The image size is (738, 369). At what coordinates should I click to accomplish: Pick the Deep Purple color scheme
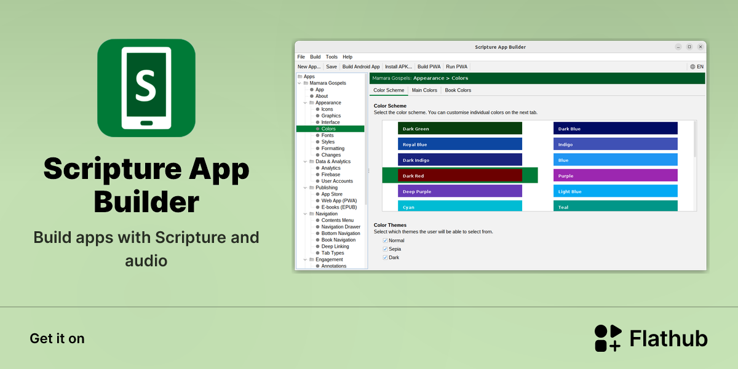click(x=460, y=191)
